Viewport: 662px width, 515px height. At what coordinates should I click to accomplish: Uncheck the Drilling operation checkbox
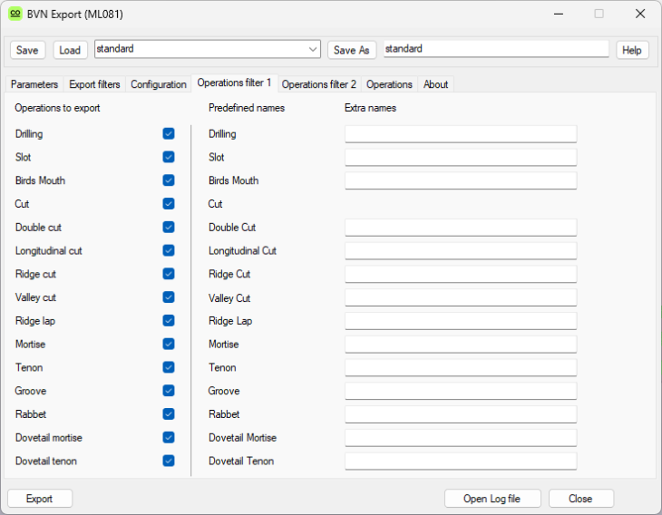(169, 133)
